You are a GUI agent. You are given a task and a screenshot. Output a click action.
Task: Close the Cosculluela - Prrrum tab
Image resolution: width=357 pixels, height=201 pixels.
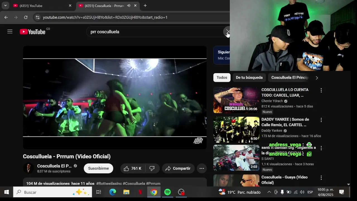(135, 6)
